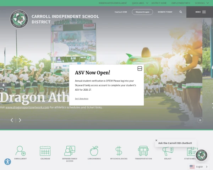Open the Lunch Menus apple icon

pyautogui.click(x=94, y=151)
